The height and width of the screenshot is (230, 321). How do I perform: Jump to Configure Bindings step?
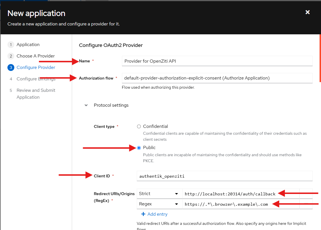(36, 79)
